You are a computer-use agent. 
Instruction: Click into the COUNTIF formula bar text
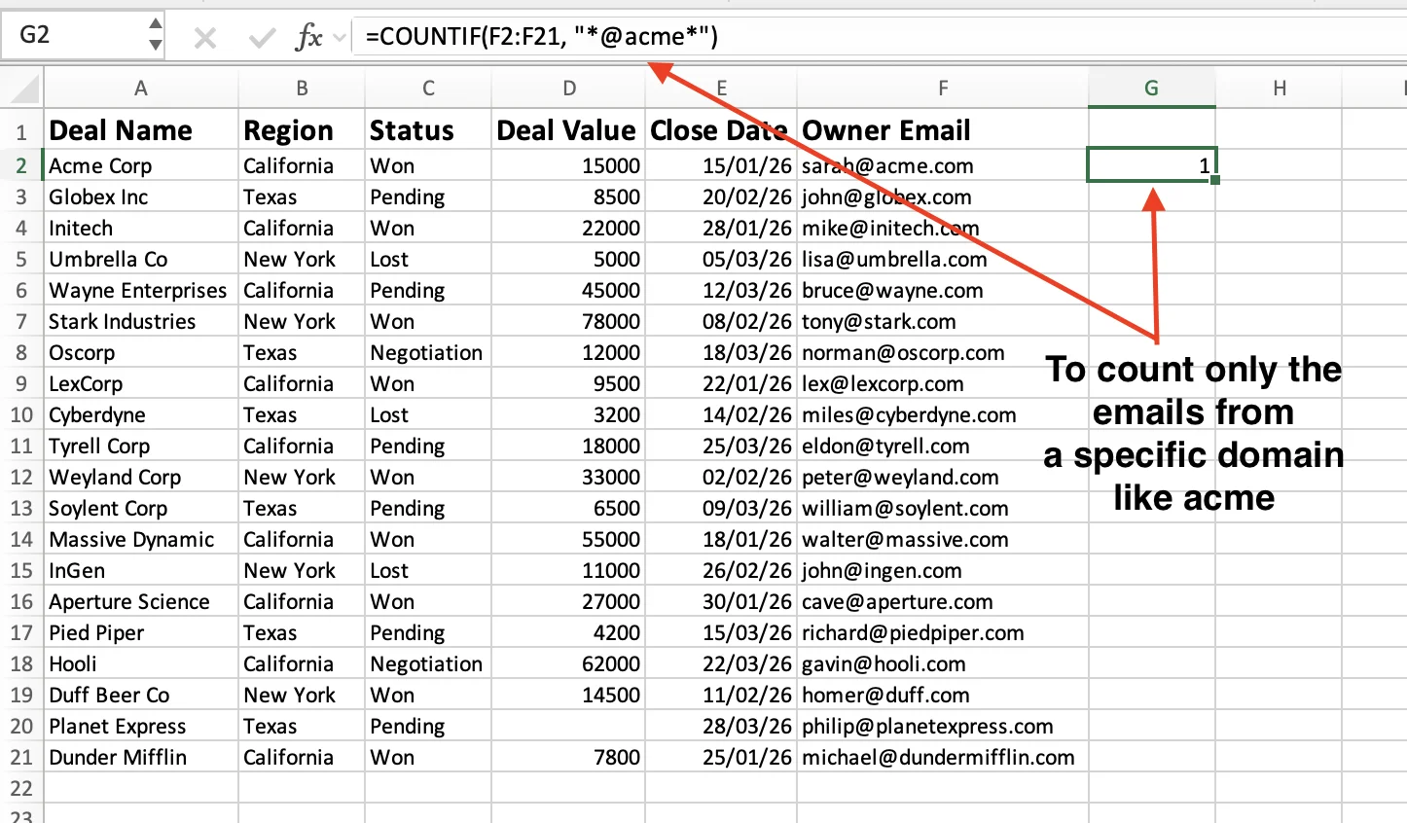tap(542, 37)
